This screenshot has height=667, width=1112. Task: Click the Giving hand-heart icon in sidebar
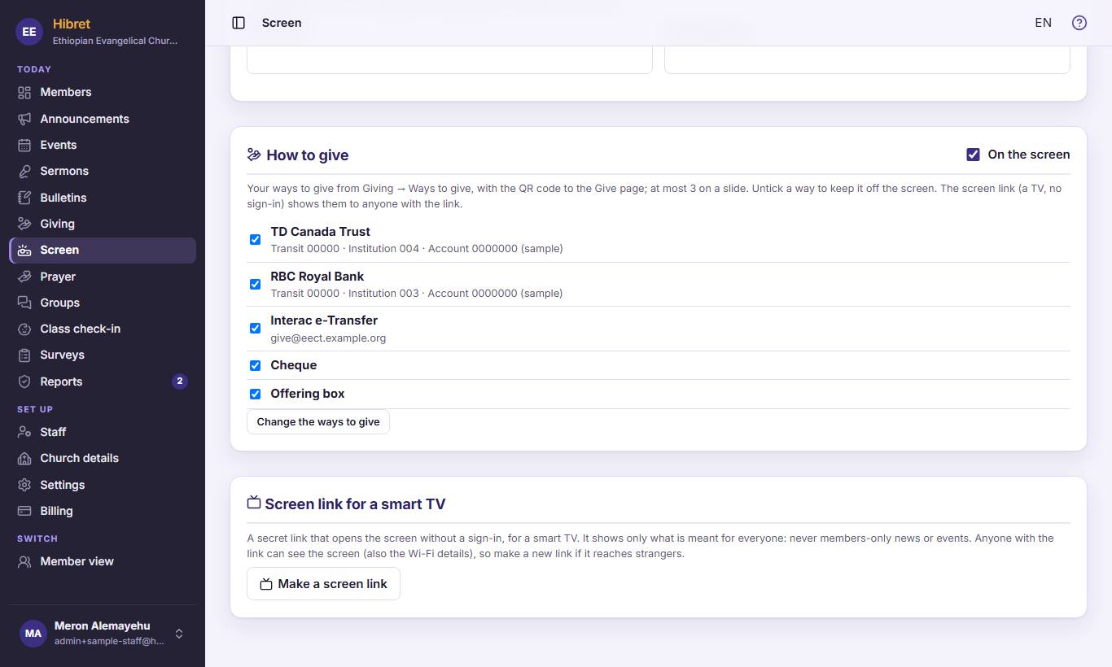[24, 224]
